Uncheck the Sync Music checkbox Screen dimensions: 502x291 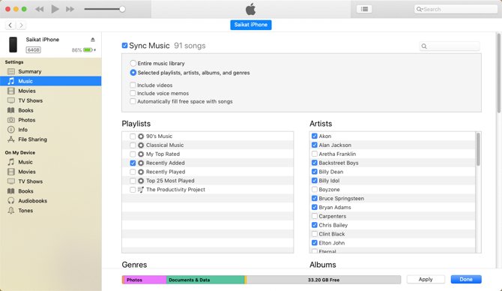point(125,46)
